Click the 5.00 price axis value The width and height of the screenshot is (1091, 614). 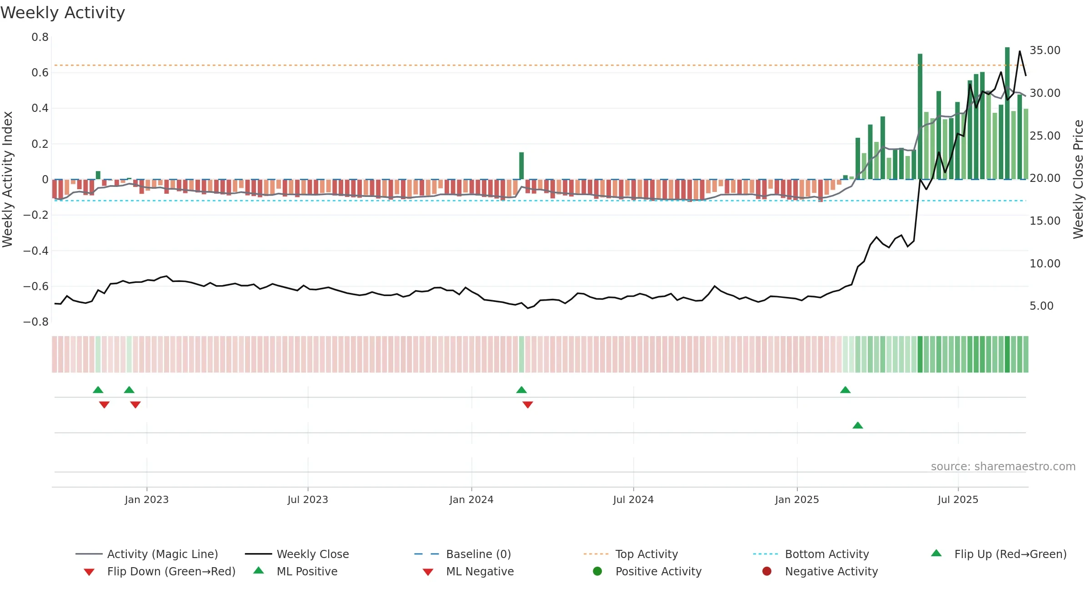(x=1041, y=306)
